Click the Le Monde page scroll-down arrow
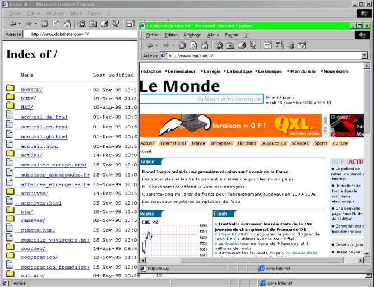 tap(367, 253)
